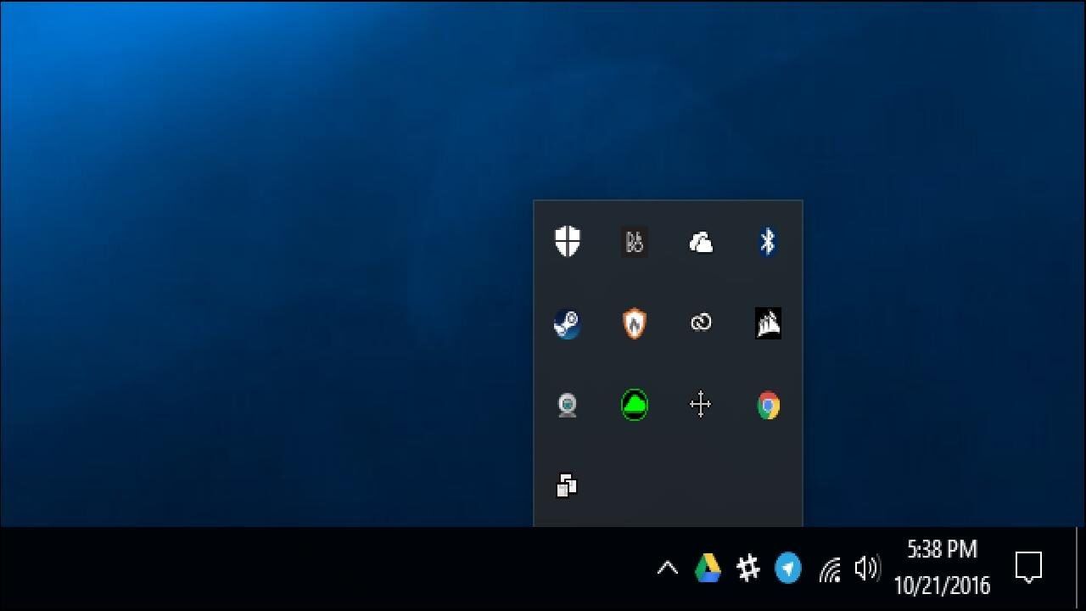Click the webcam tray icon
The image size is (1086, 611).
click(x=568, y=405)
